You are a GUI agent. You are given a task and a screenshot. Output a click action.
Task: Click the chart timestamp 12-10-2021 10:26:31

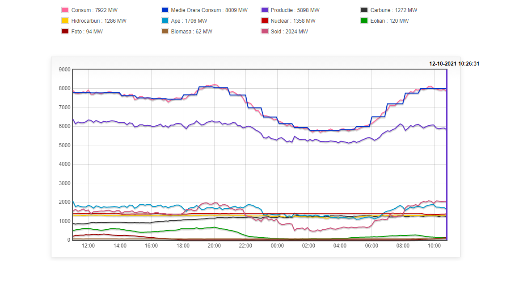(454, 64)
